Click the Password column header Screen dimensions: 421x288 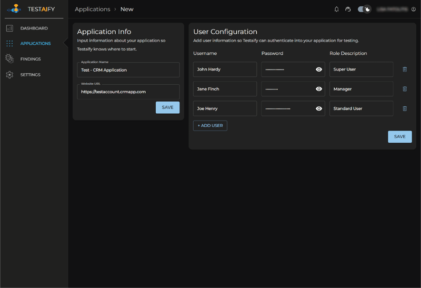point(272,53)
